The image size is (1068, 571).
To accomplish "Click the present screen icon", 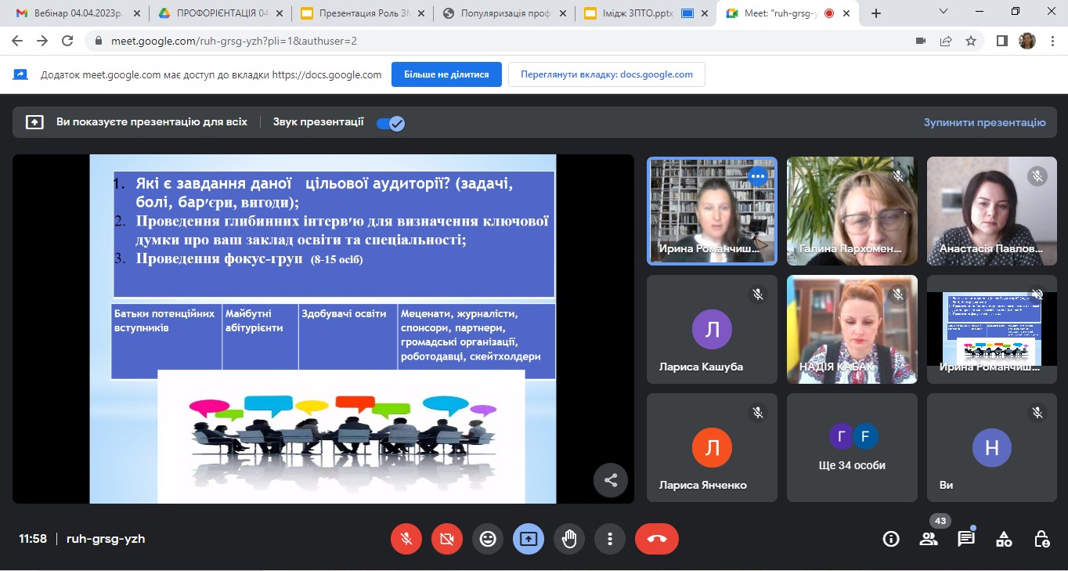I will pyautogui.click(x=529, y=539).
